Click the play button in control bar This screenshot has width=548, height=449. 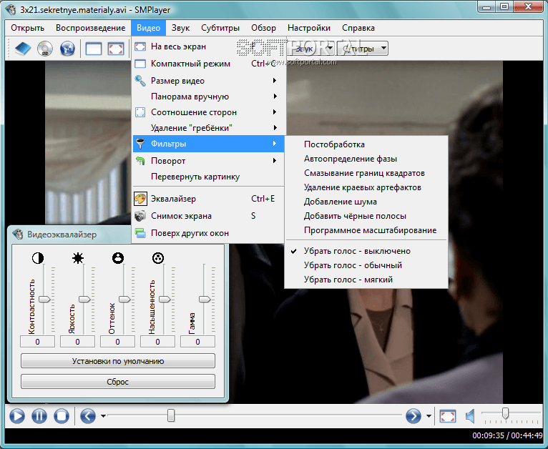[16, 416]
